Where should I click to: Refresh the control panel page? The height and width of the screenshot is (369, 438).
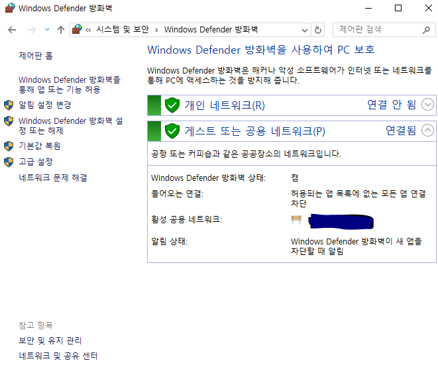point(318,30)
